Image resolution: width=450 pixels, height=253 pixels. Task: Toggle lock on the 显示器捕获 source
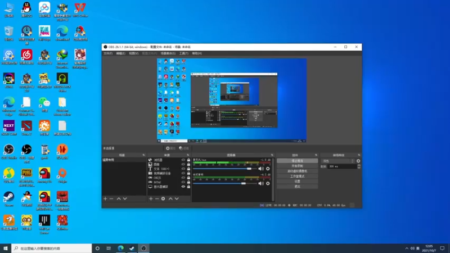point(188,187)
